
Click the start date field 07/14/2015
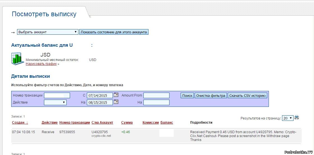click(99, 95)
